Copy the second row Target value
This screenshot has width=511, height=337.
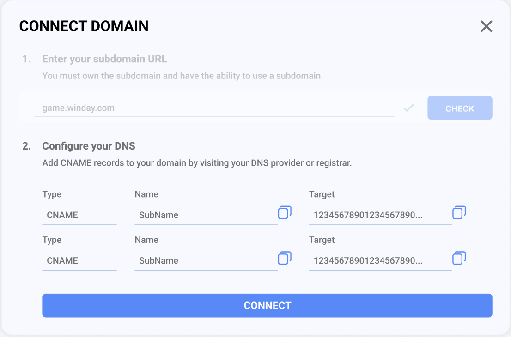coord(459,258)
